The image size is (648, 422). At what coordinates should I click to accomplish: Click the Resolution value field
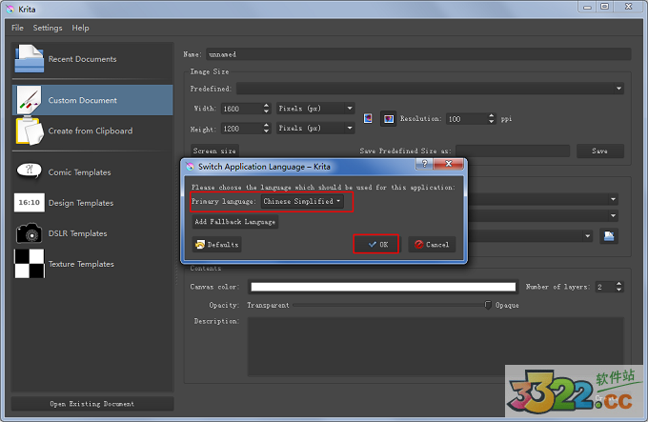[x=467, y=119]
